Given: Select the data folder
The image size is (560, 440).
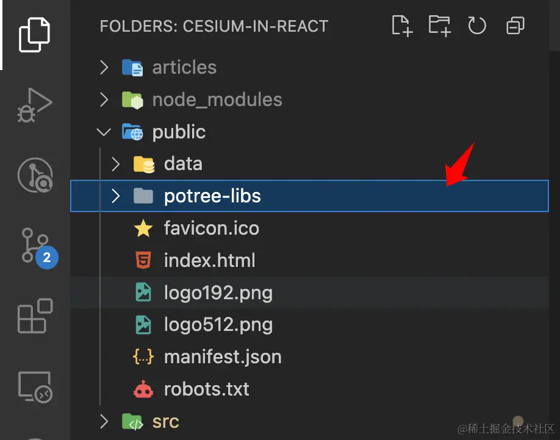Looking at the screenshot, I should 182,163.
